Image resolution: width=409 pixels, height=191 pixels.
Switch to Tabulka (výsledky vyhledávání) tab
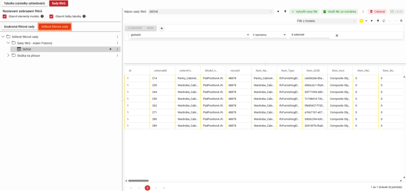click(24, 3)
